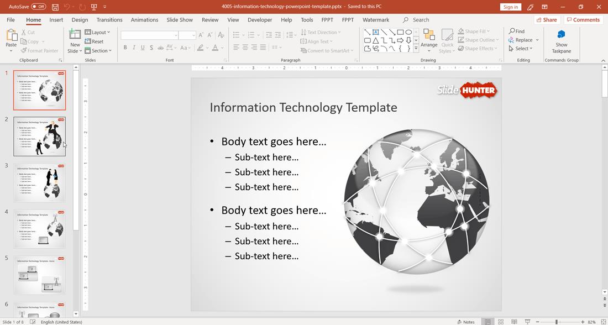Select the oval shape in shapes gallery

[408, 32]
